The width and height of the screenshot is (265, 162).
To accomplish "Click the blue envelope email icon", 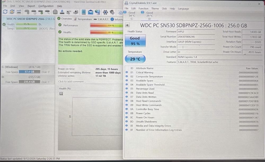I will (91, 12).
